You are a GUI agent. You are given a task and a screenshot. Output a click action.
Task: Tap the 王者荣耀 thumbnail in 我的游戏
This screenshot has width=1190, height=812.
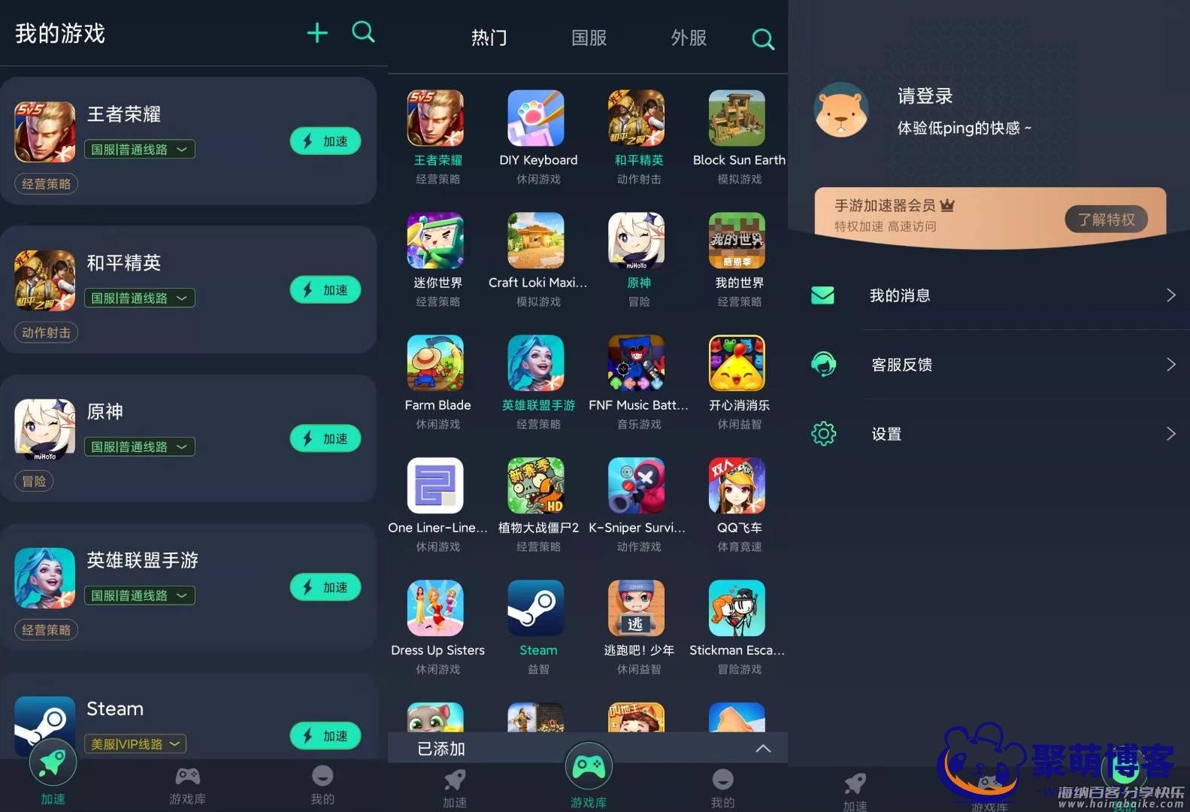pyautogui.click(x=45, y=132)
